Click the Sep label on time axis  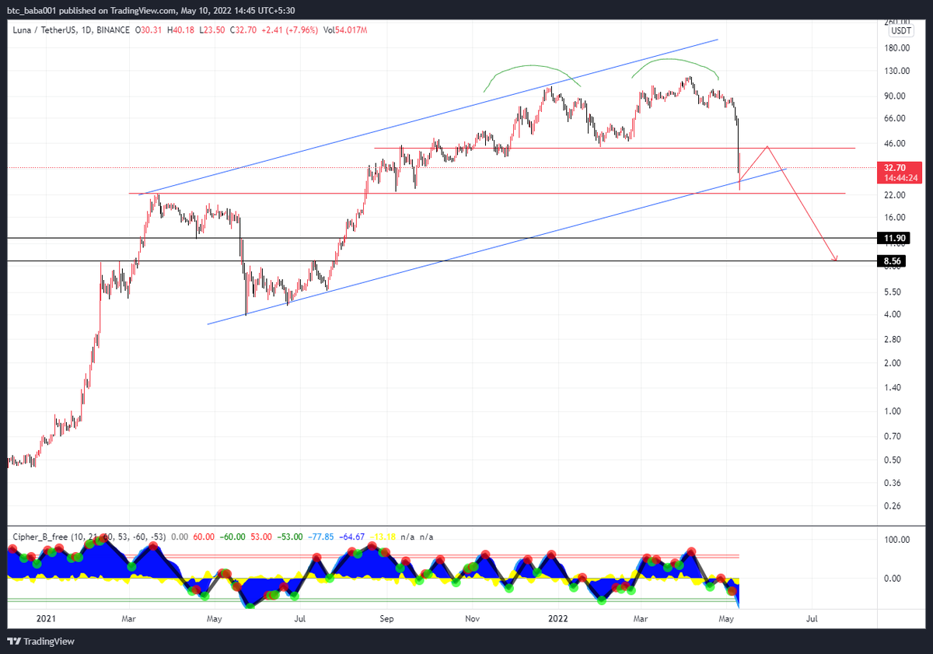coord(387,619)
